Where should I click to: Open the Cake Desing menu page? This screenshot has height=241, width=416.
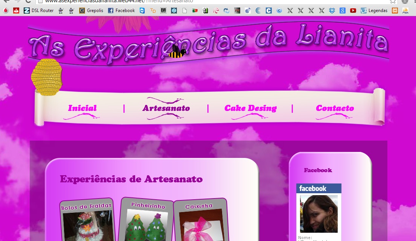251,108
